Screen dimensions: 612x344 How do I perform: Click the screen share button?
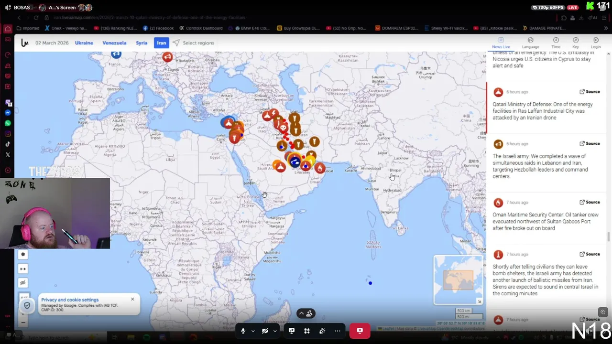[x=292, y=331]
